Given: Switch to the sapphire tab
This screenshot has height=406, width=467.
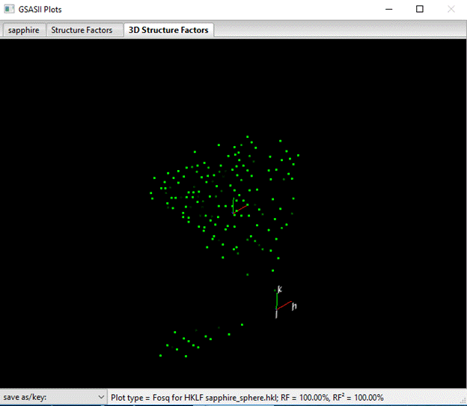Looking at the screenshot, I should (x=24, y=31).
